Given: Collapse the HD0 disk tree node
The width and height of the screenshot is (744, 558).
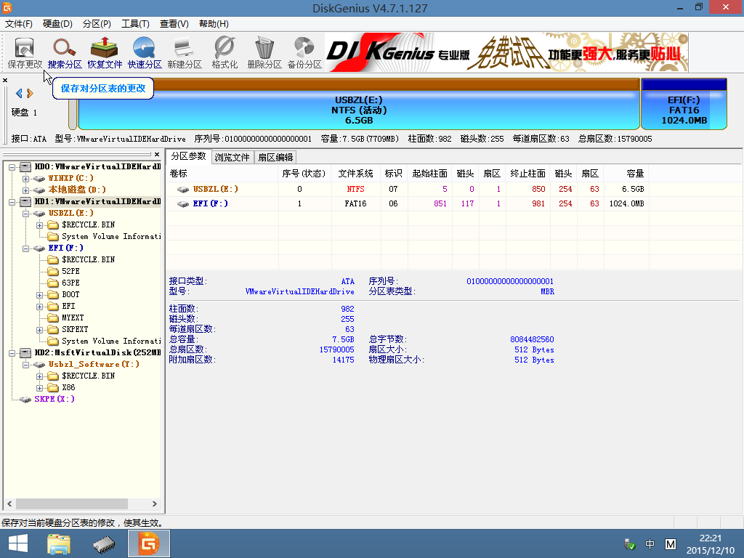Looking at the screenshot, I should tap(12, 167).
